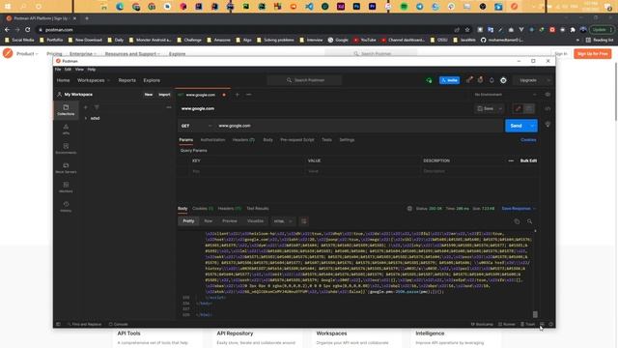Click the runner bootcamp icon beside bell

[x=481, y=80]
